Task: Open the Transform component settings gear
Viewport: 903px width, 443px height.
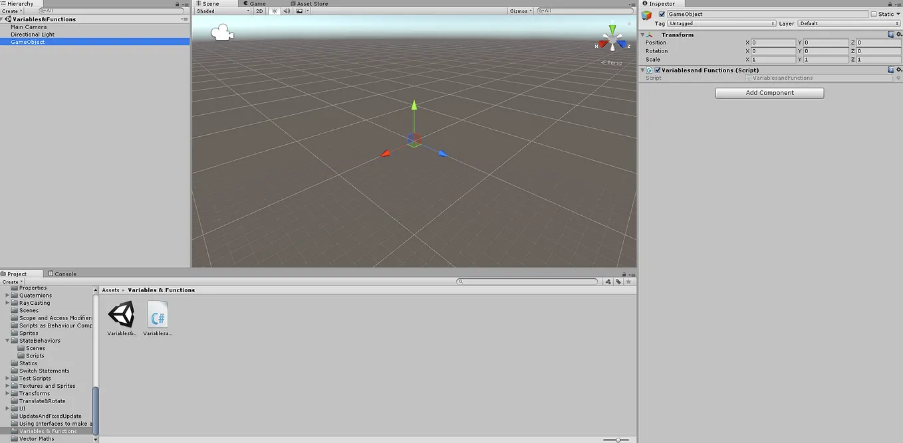Action: tap(899, 35)
